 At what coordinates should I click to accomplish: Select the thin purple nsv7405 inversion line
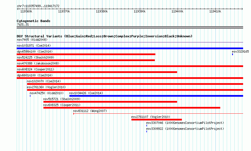(130, 42)
